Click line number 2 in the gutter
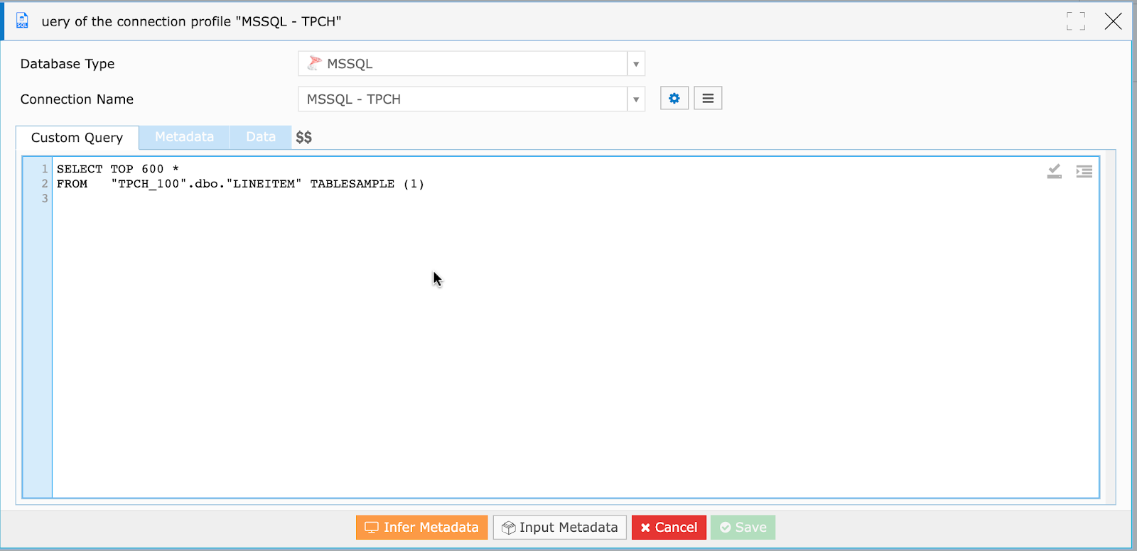This screenshot has width=1137, height=551. 45,184
